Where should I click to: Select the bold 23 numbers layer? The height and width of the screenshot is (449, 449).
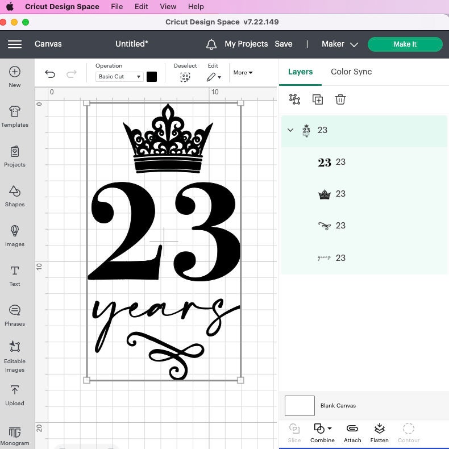click(x=364, y=162)
